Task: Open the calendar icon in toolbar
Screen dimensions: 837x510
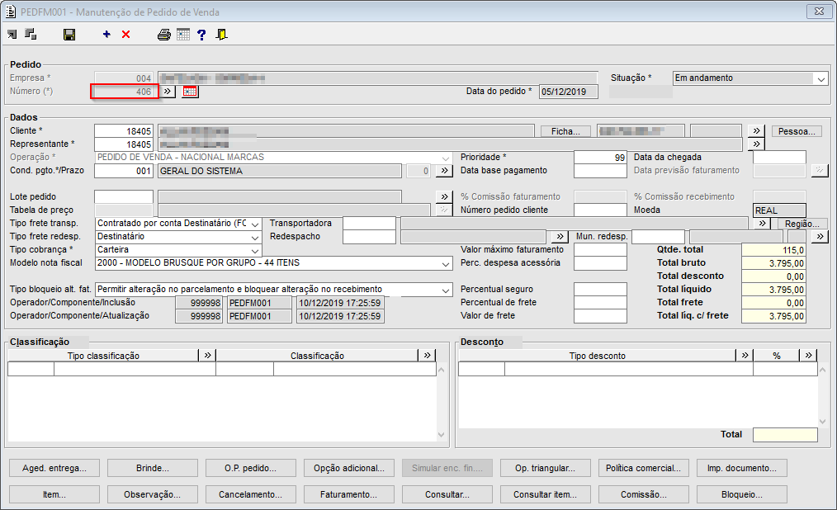Action: (182, 35)
